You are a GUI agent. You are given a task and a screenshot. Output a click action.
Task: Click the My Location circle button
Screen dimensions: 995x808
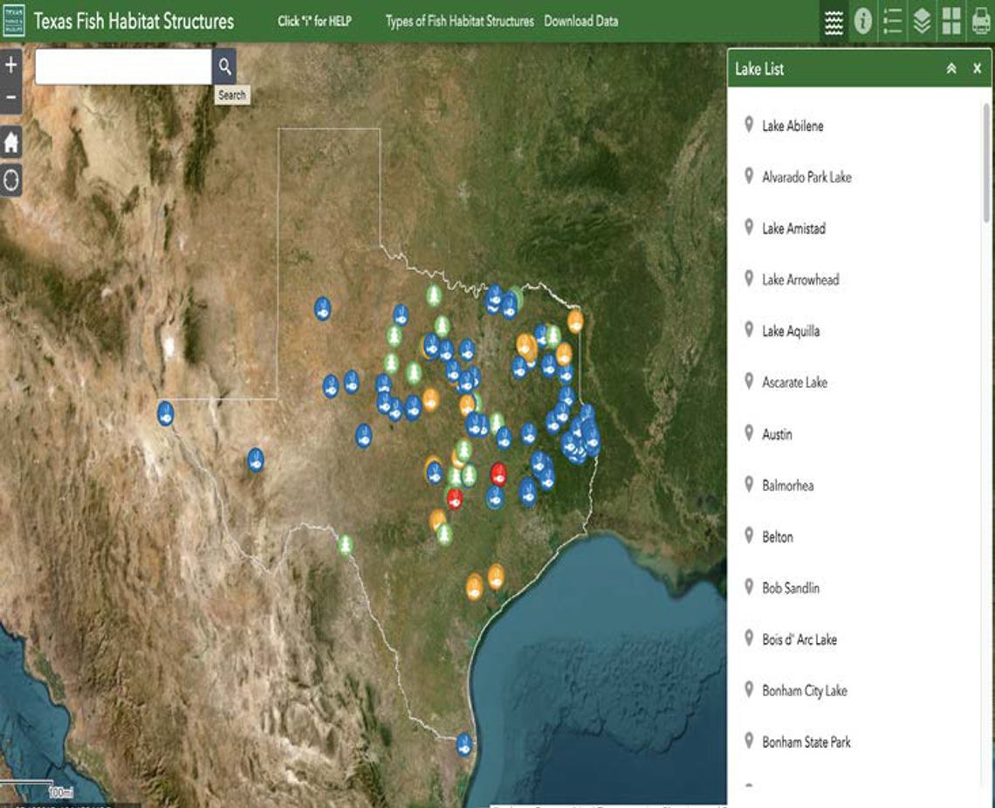[x=10, y=181]
